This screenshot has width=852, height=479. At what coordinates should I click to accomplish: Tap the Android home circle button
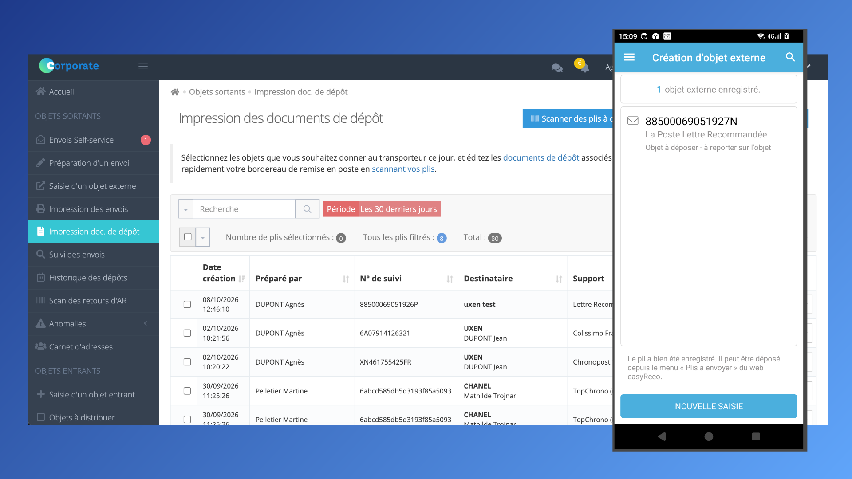coord(709,436)
